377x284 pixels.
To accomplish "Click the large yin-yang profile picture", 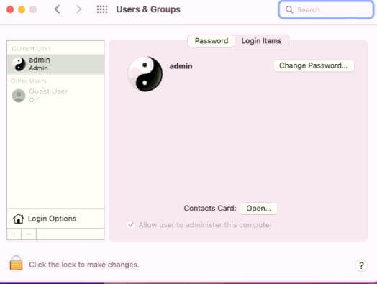I will click(145, 74).
